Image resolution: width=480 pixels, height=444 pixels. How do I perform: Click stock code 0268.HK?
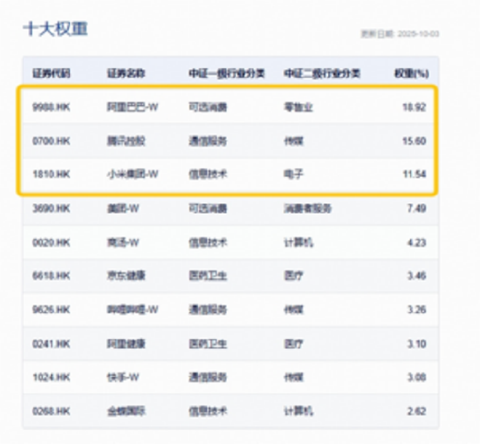coord(51,411)
